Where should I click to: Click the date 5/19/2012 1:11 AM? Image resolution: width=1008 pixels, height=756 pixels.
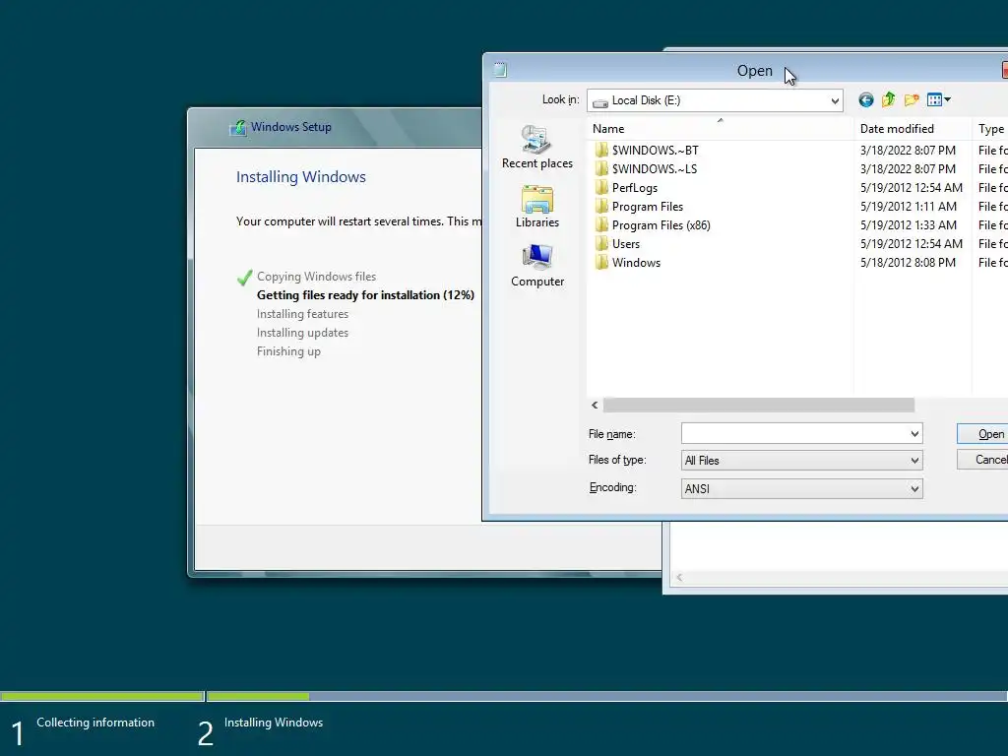point(909,207)
